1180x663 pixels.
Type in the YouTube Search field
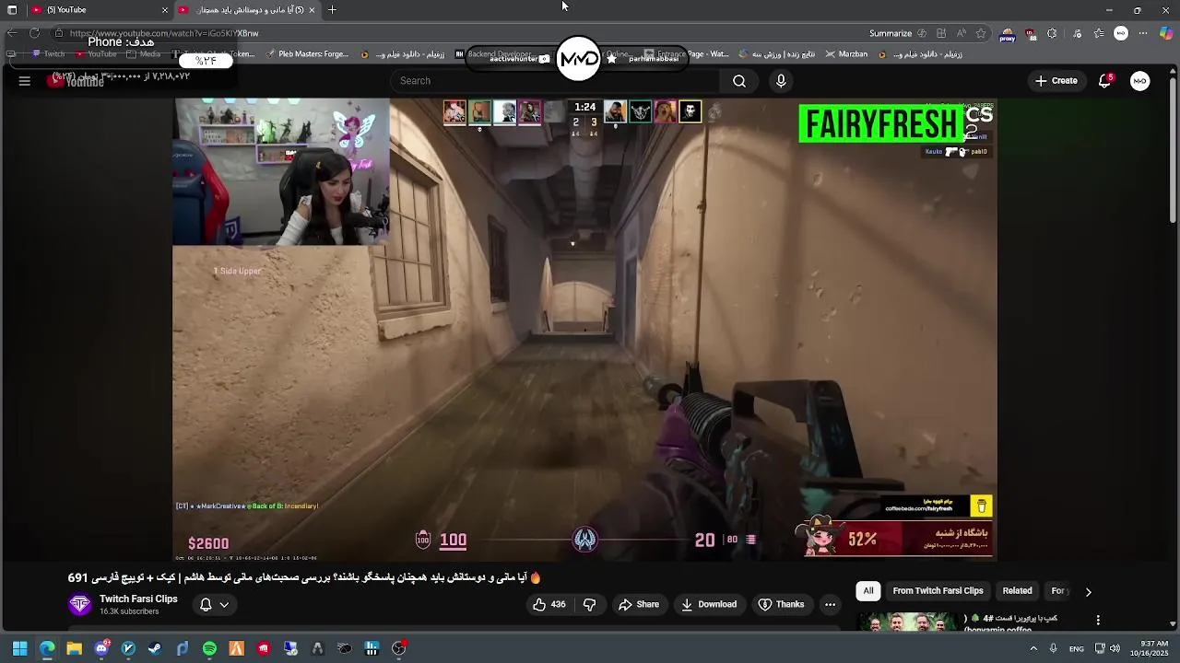(x=553, y=81)
